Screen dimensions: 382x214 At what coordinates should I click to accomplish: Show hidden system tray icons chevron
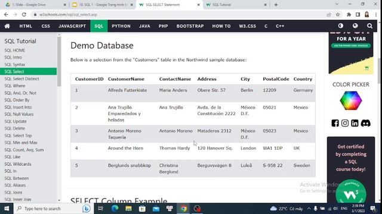[x=309, y=209]
